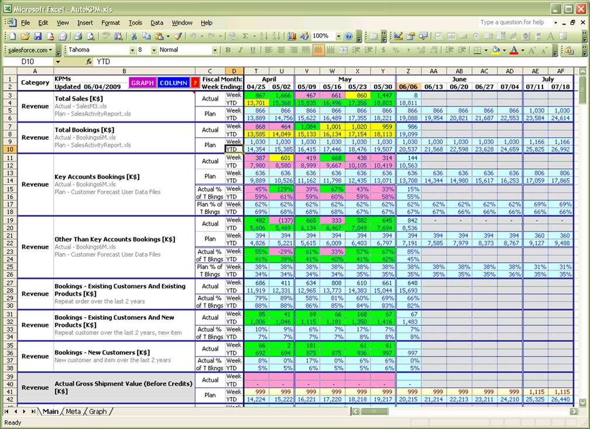This screenshot has width=590, height=429.
Task: Run the Spelling check icon
Action: pos(106,36)
